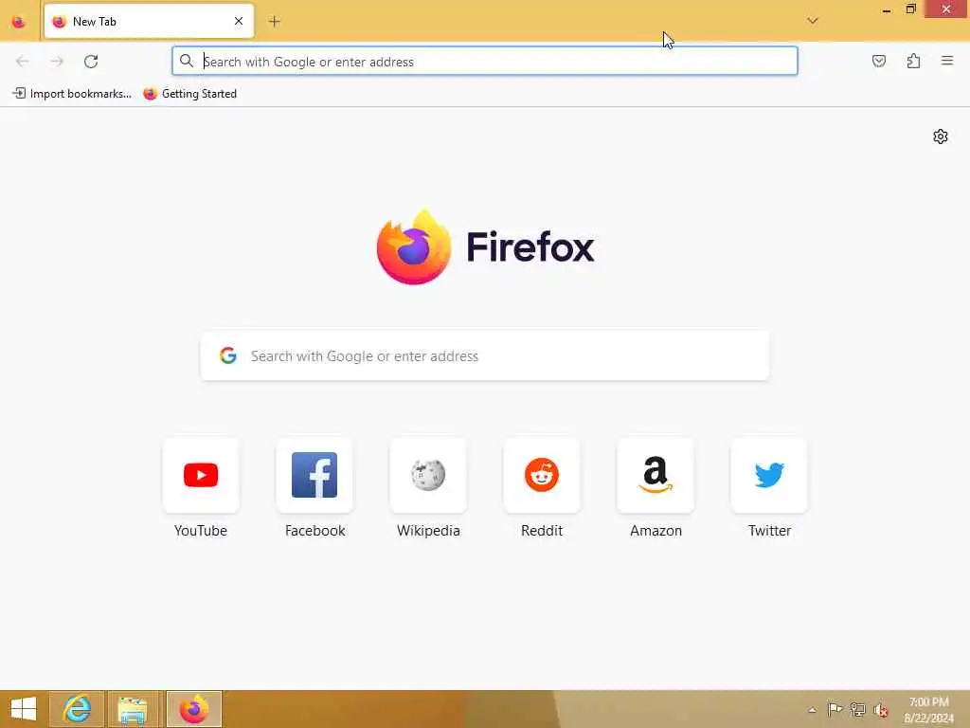Save to Pocket icon
This screenshot has width=970, height=728.
pos(878,61)
